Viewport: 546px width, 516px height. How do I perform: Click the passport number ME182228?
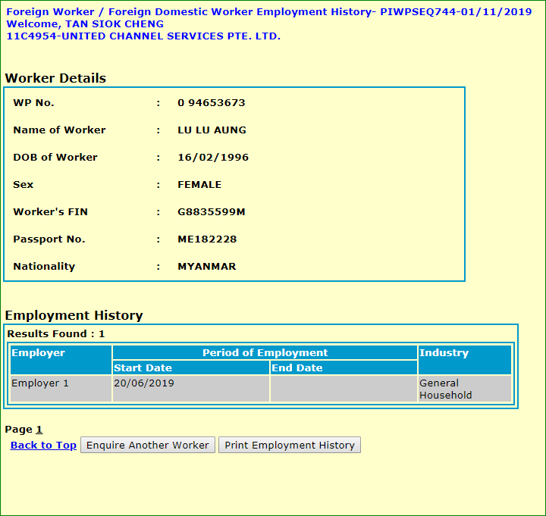click(207, 239)
